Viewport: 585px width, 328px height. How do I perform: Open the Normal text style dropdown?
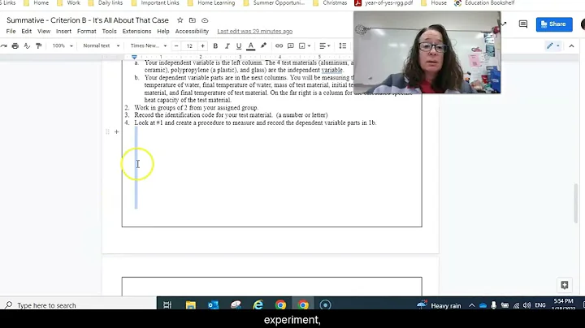point(101,45)
